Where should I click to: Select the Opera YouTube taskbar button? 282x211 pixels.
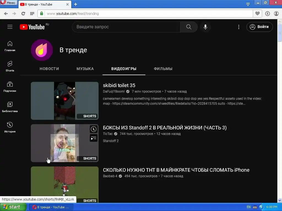(x=51, y=207)
